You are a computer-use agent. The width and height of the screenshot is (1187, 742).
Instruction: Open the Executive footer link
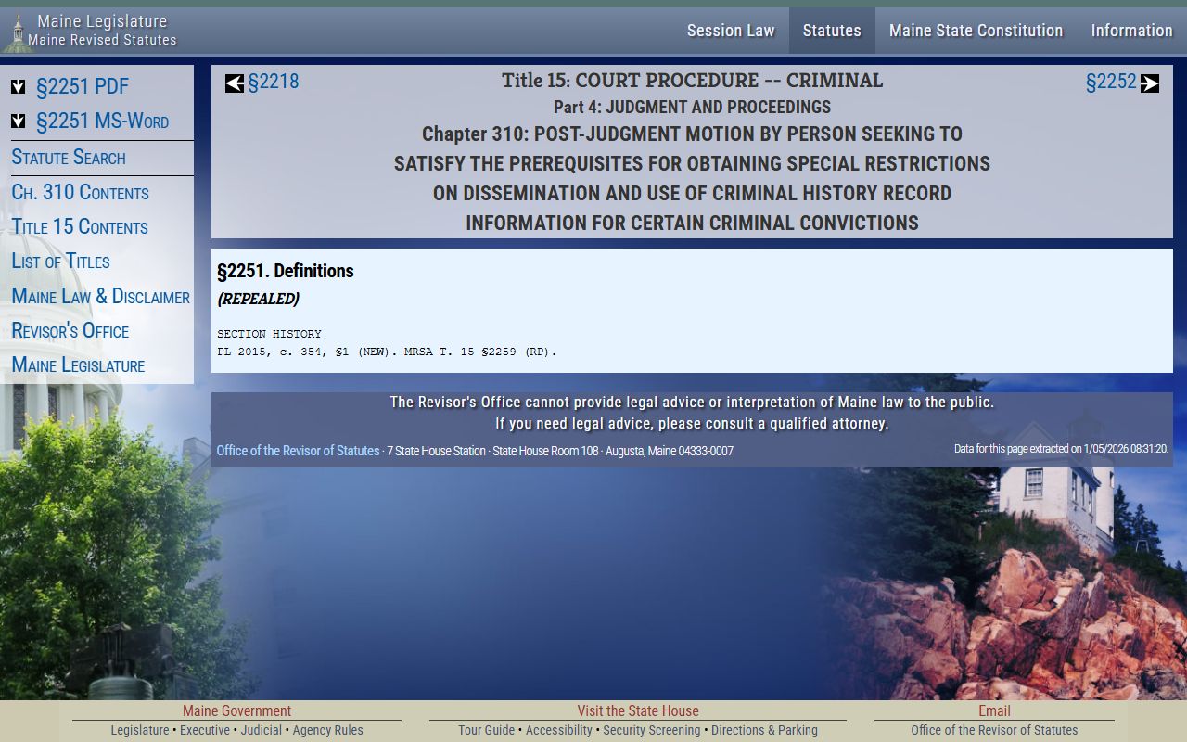pyautogui.click(x=205, y=730)
